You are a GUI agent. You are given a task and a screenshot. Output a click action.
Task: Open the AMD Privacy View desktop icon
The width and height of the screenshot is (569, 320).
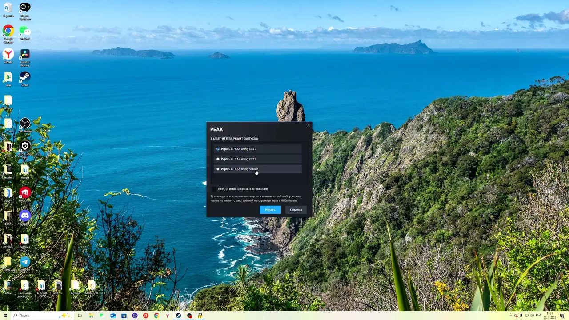(x=25, y=149)
